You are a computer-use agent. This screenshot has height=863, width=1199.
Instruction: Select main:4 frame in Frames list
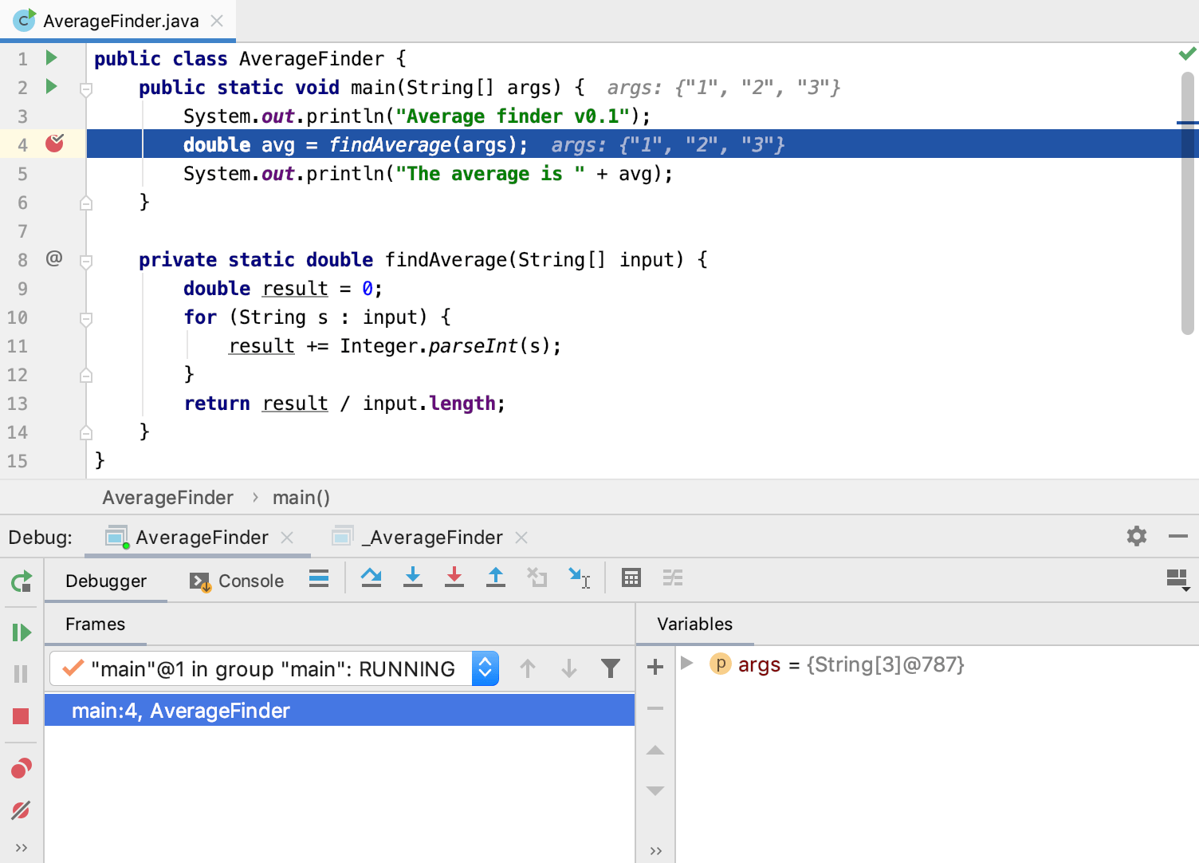coord(181,710)
